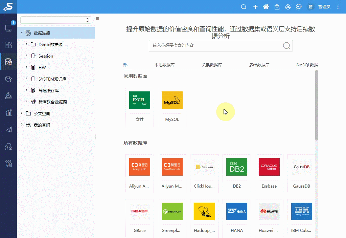Click the Hadoop Hive database icon
Viewport: 346px width, 238px height.
(204, 211)
